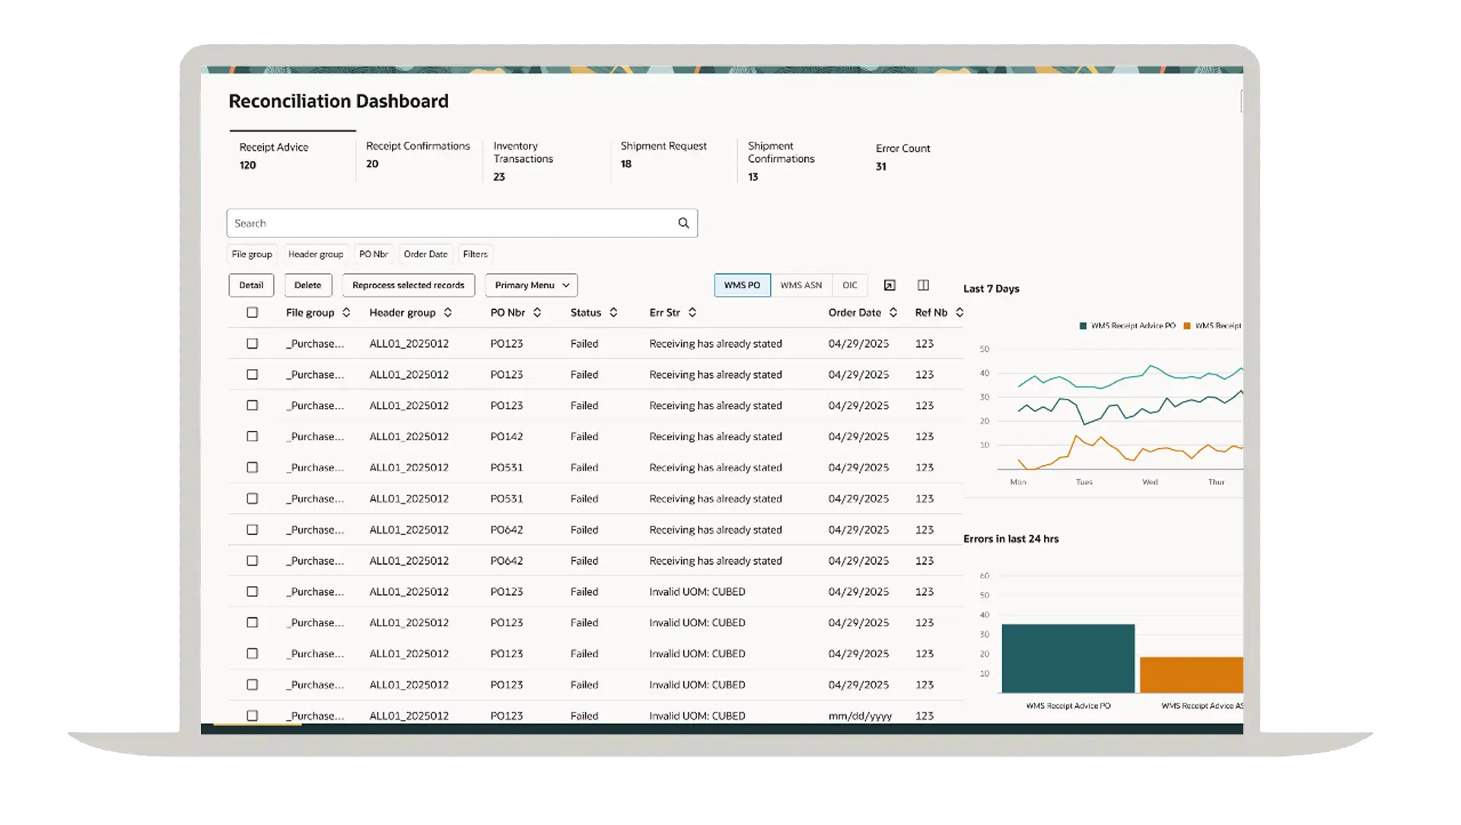
Task: Sort by Order Date column arrows
Action: [x=893, y=313]
